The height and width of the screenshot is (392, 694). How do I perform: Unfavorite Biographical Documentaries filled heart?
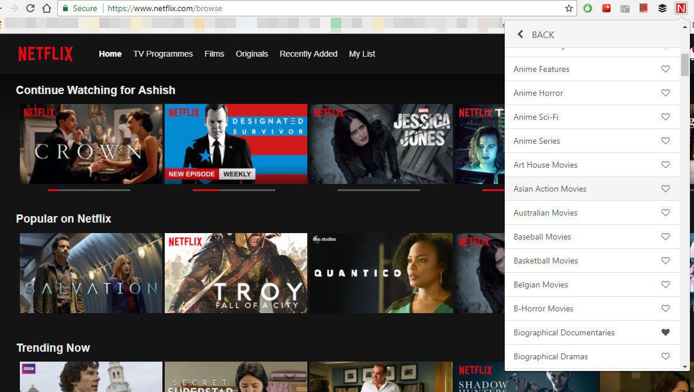[x=665, y=332]
